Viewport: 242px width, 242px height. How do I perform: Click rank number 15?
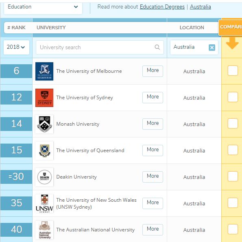(16, 150)
